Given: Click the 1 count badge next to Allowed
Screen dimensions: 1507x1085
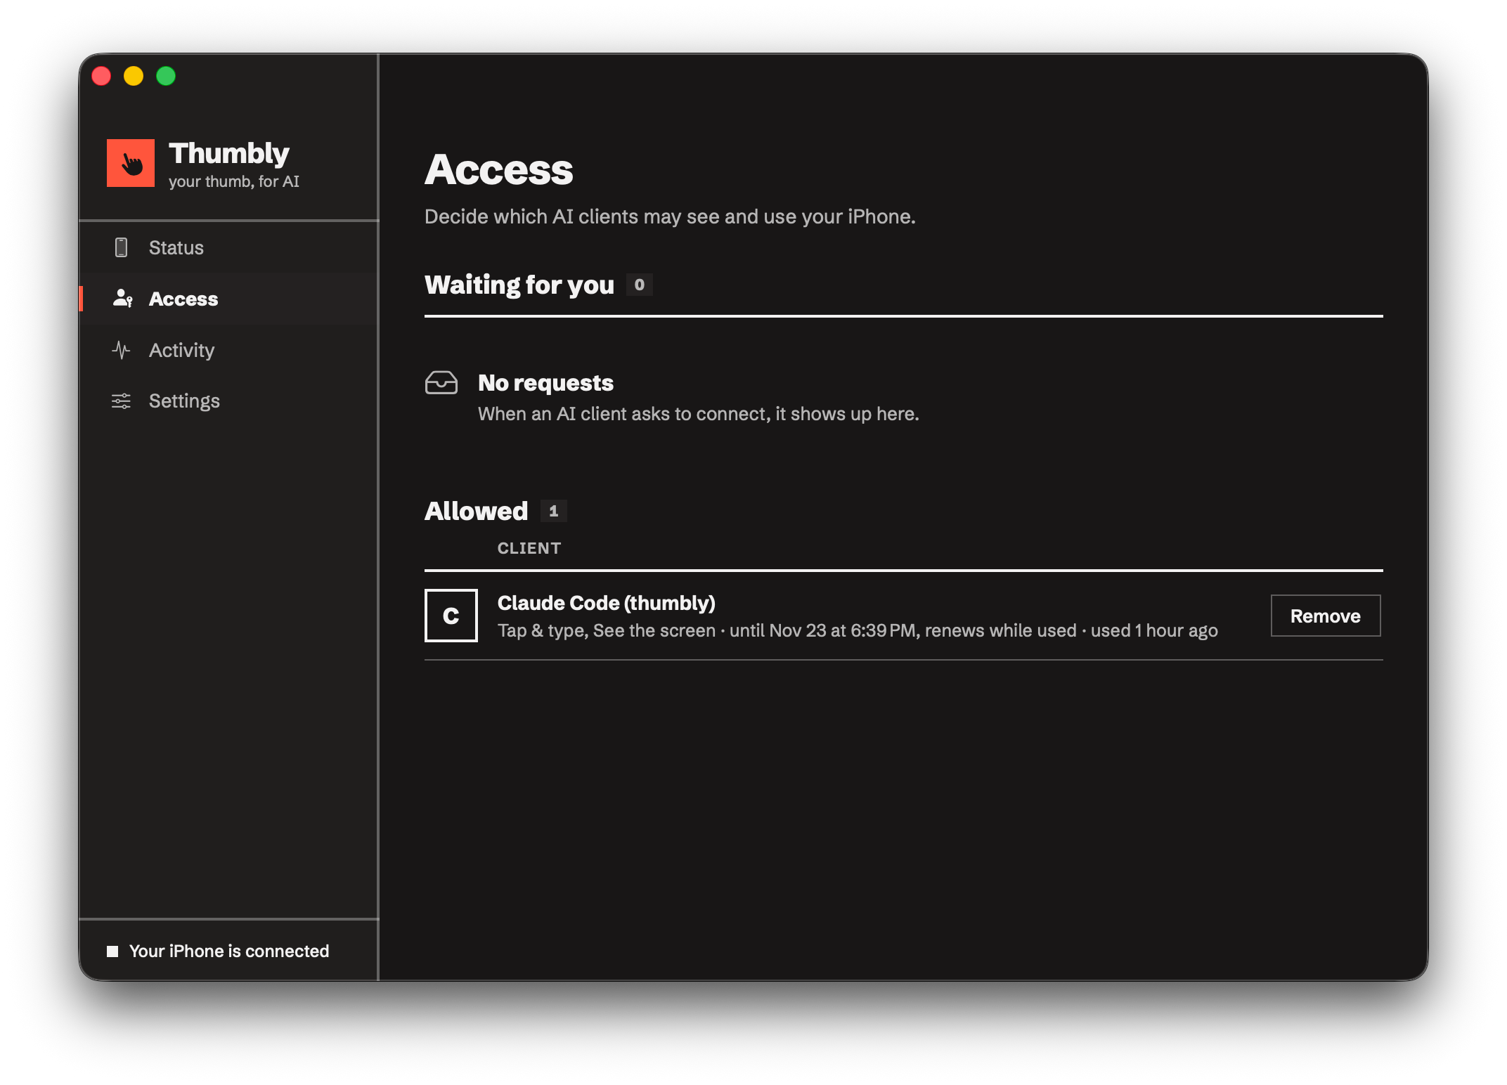Looking at the screenshot, I should (x=553, y=511).
